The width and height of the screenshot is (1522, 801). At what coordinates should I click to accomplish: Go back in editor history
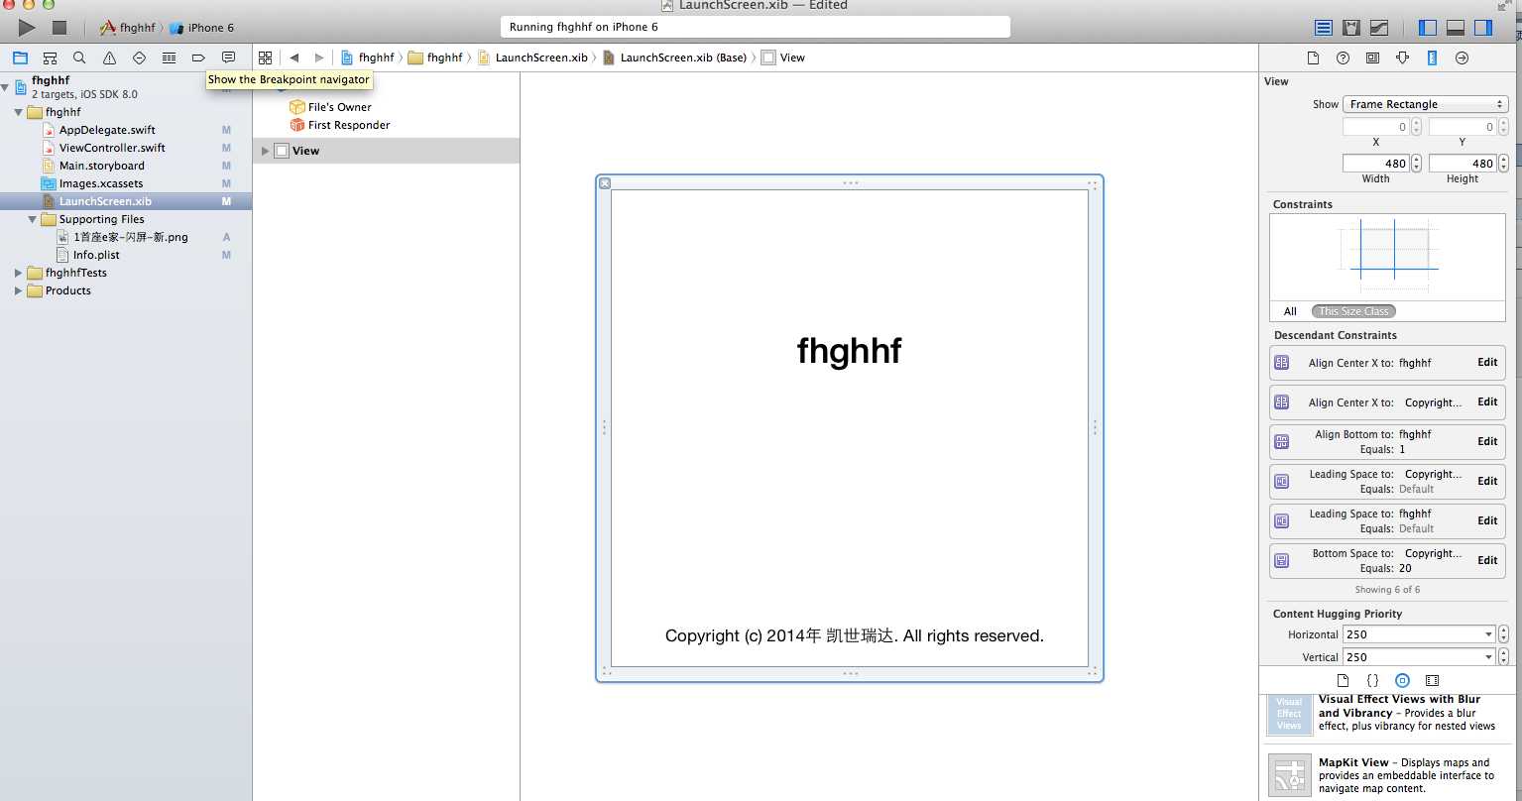click(x=294, y=57)
